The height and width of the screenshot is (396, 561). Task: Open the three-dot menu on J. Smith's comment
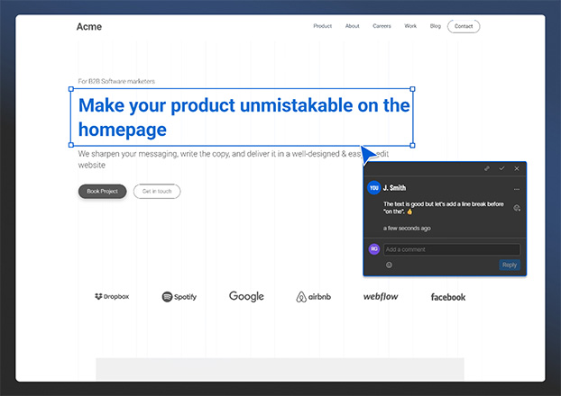click(517, 189)
